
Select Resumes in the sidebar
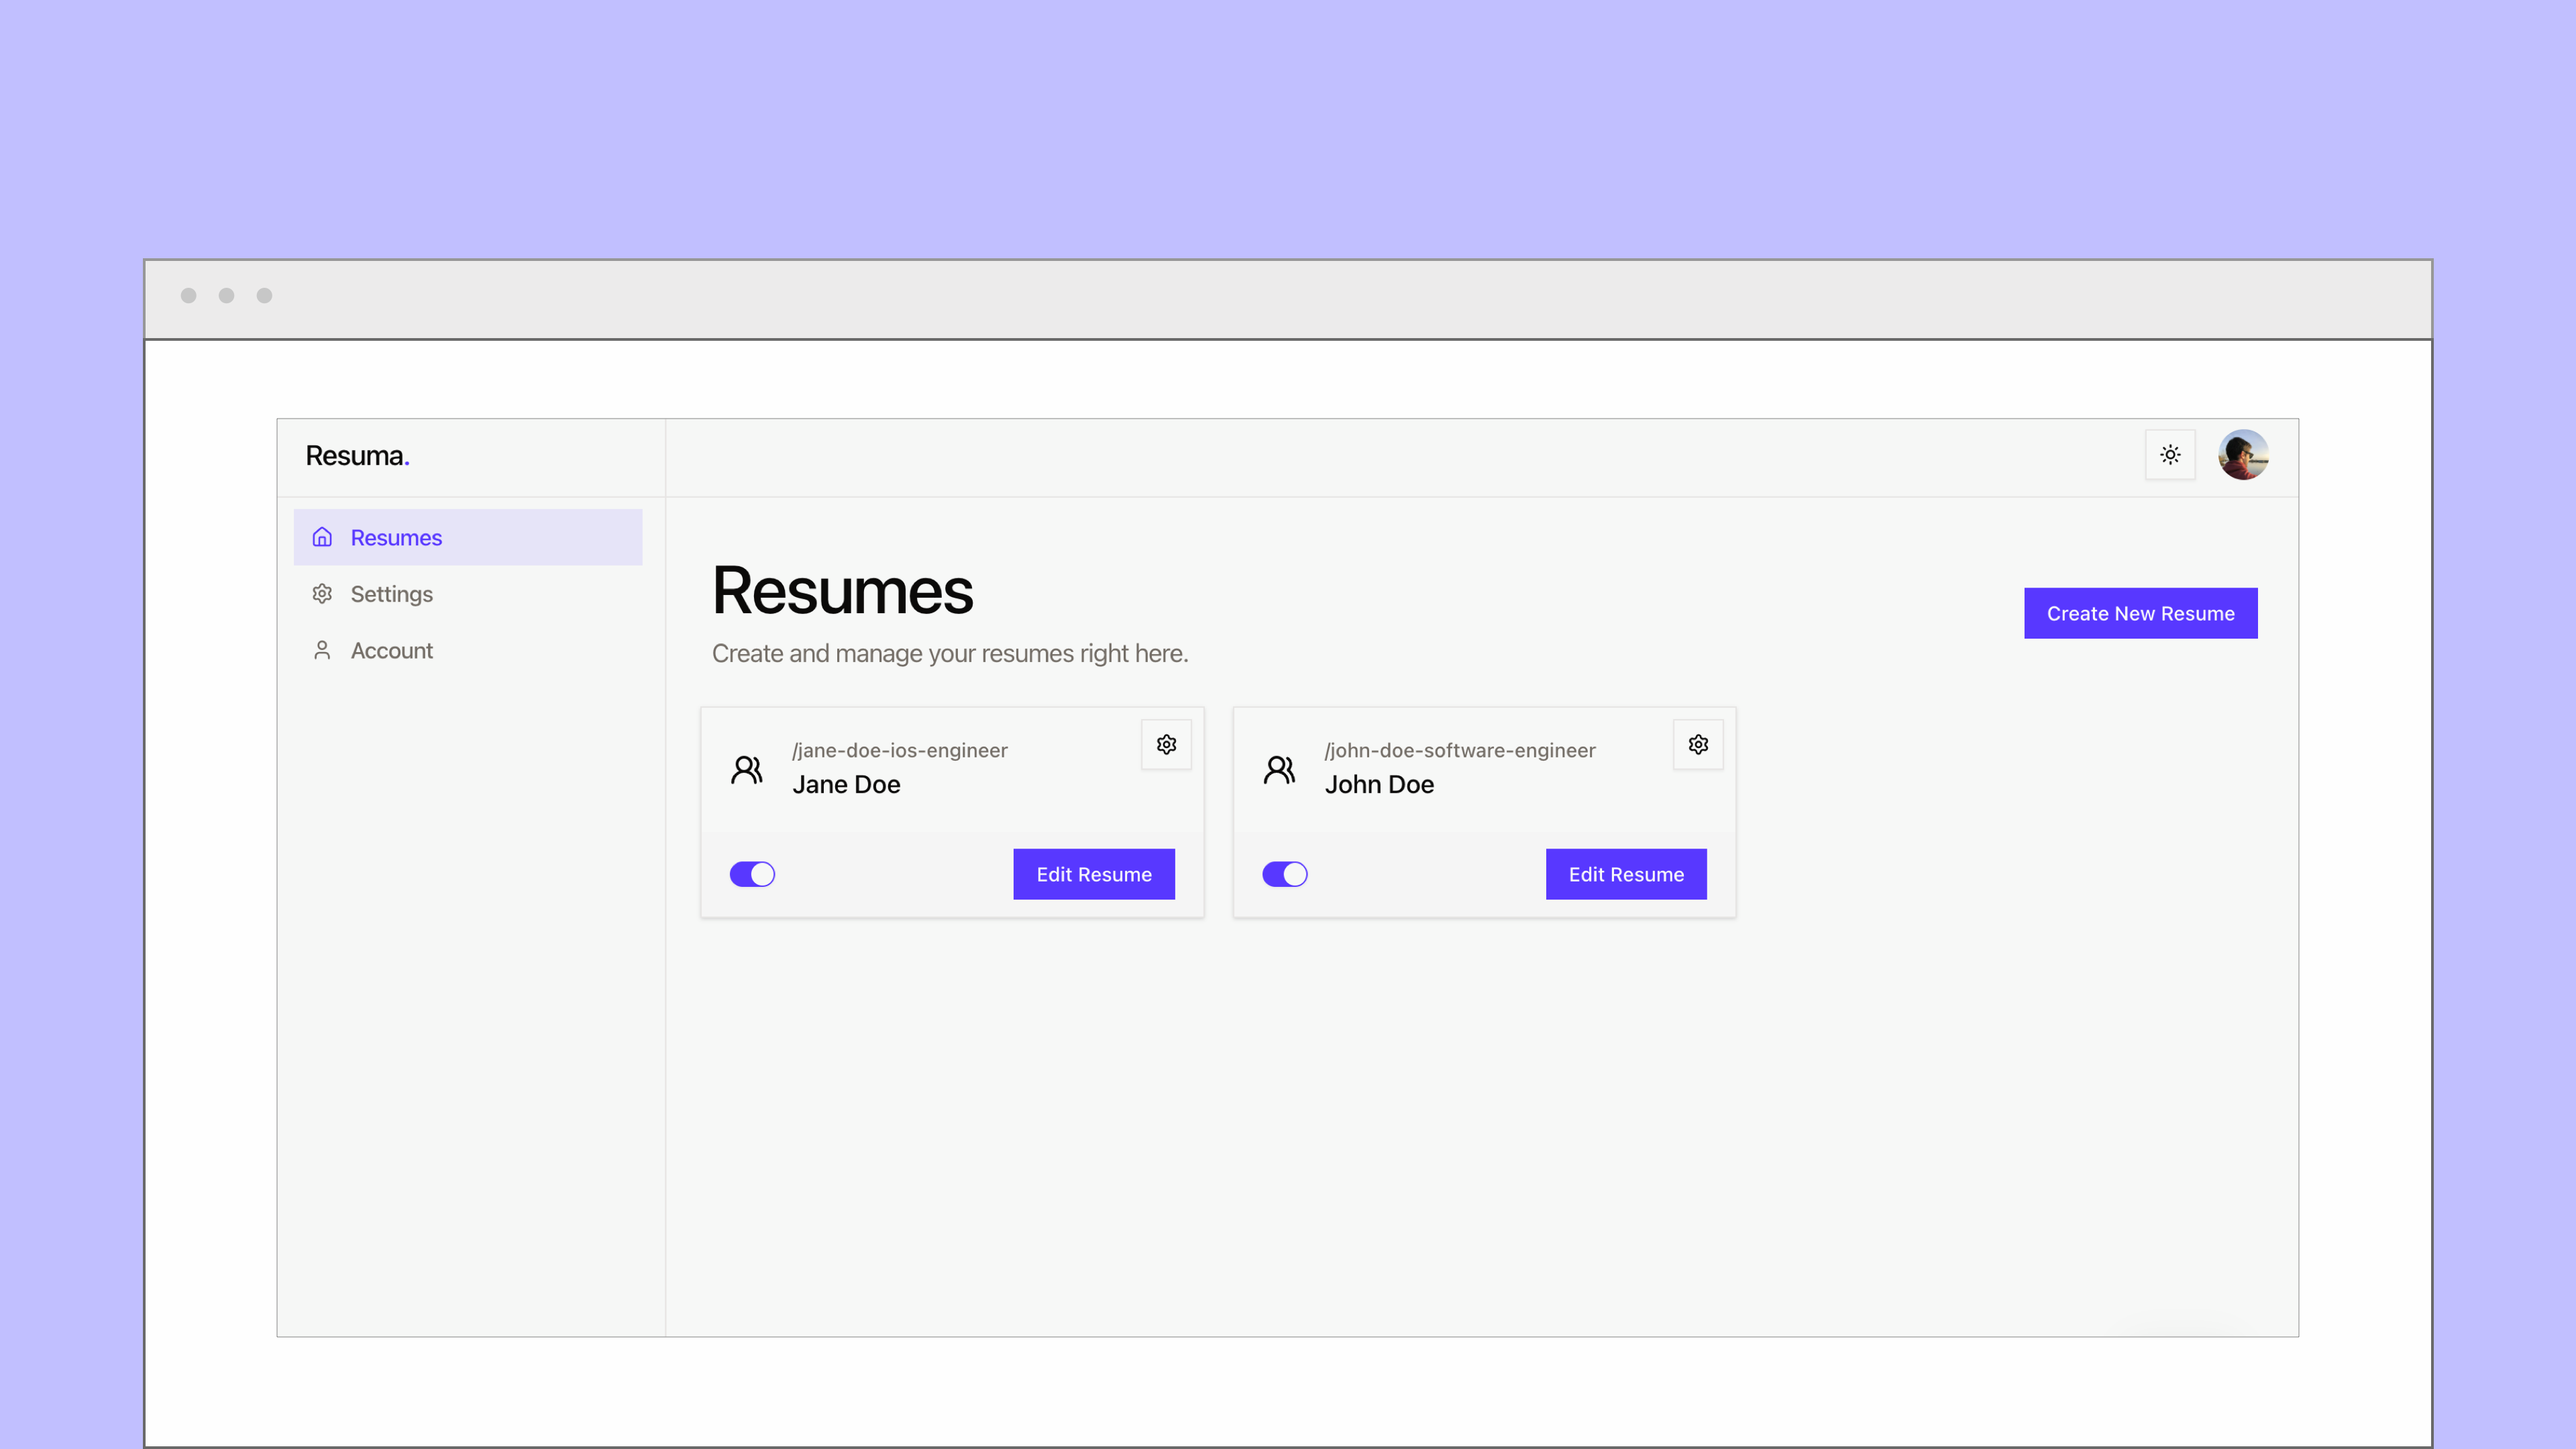coord(468,537)
